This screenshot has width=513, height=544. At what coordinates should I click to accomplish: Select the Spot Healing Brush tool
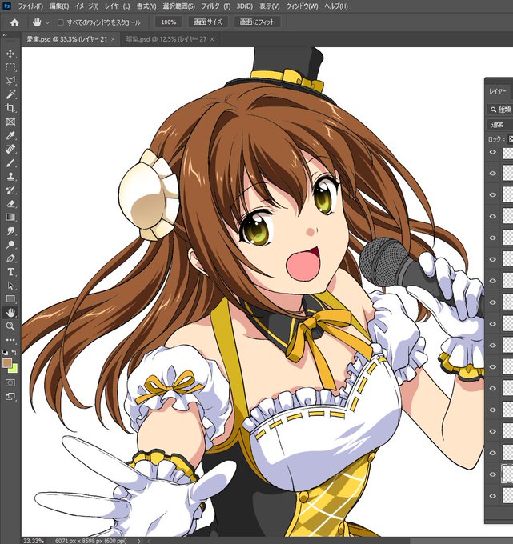coord(10,149)
